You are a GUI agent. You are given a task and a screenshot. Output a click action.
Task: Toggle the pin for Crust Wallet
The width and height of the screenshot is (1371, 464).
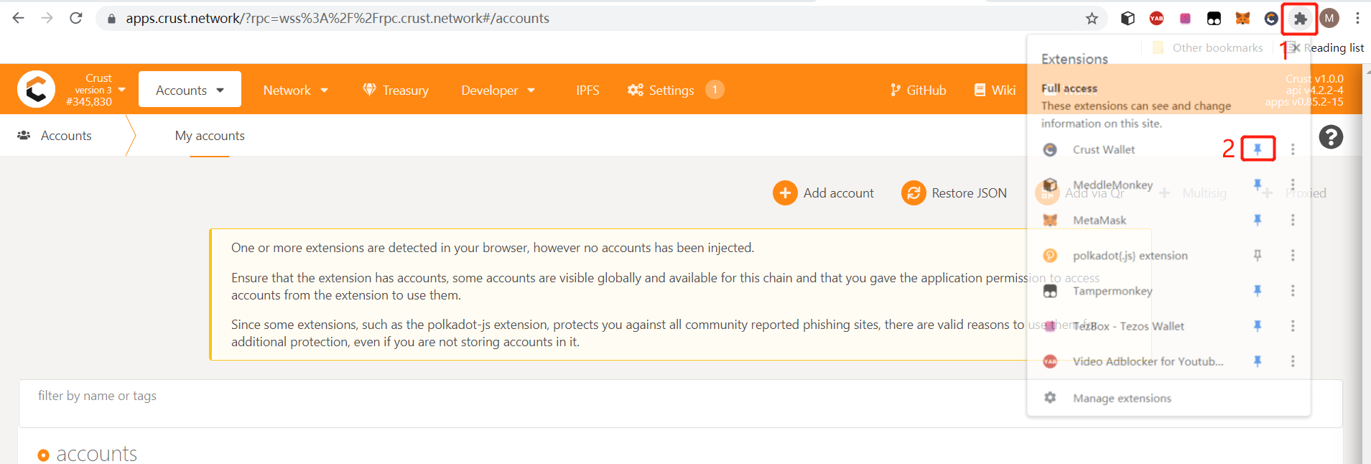tap(1258, 149)
